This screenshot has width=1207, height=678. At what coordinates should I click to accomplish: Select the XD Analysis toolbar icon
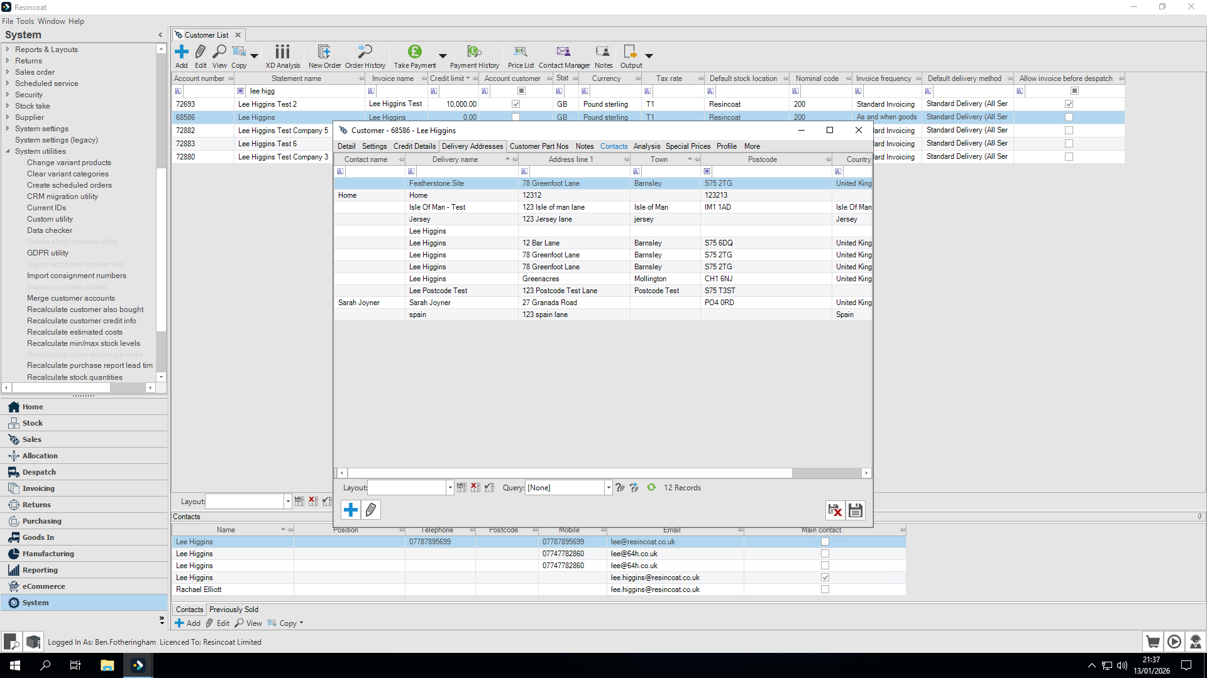click(x=282, y=56)
